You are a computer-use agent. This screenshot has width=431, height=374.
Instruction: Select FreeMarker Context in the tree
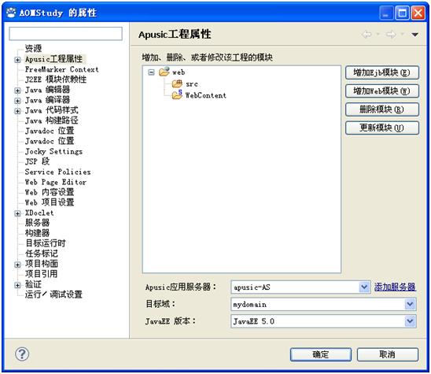tap(62, 69)
